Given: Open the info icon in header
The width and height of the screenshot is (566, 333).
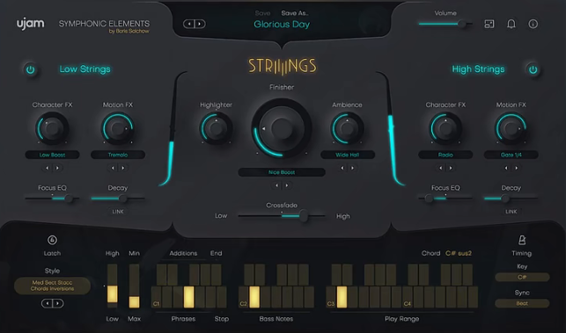Looking at the screenshot, I should pyautogui.click(x=533, y=24).
